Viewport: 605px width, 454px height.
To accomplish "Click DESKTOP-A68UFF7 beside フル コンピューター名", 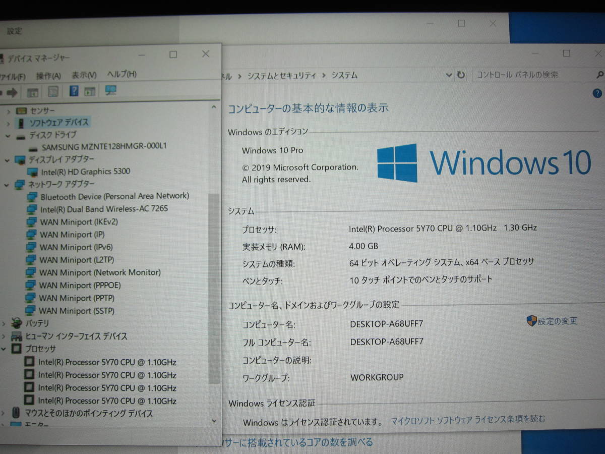I will (387, 342).
